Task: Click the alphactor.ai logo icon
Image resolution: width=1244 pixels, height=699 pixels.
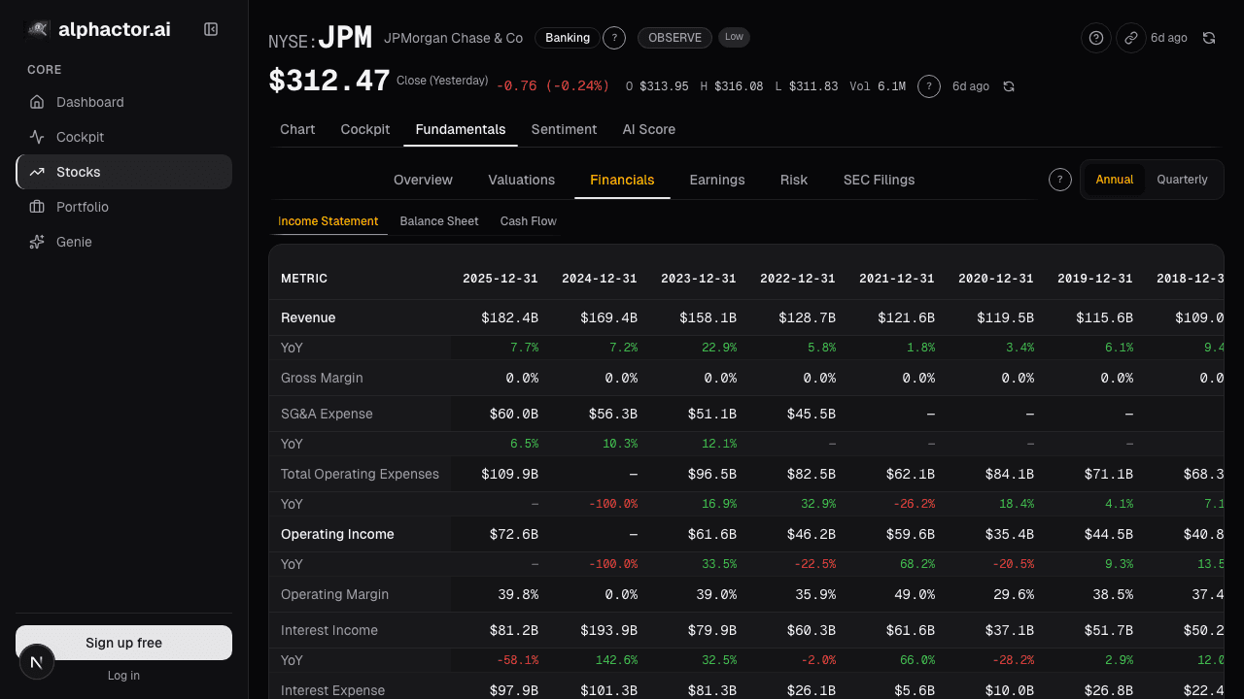Action: (37, 29)
